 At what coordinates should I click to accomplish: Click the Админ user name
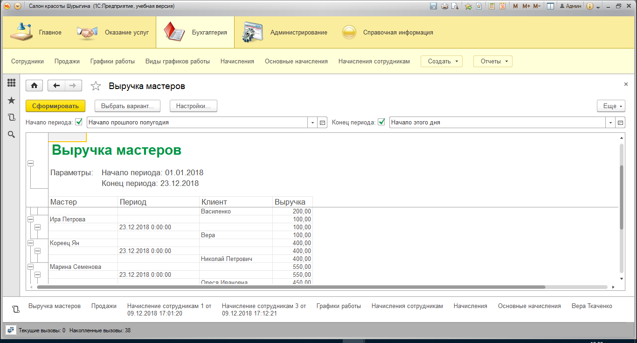tap(570, 6)
